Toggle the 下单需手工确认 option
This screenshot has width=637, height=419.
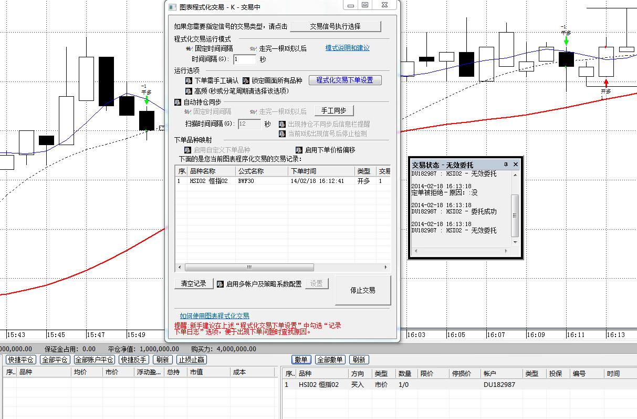click(x=189, y=80)
